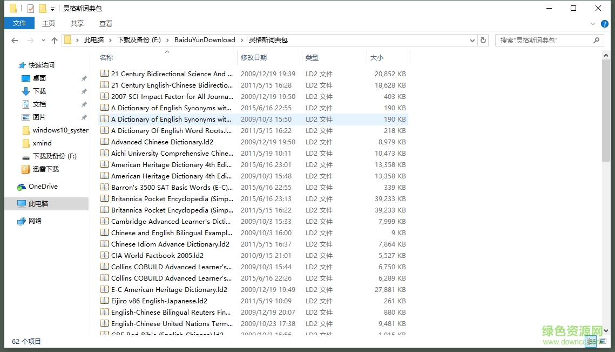Go back using the back arrow
Image resolution: width=615 pixels, height=352 pixels.
(x=15, y=41)
